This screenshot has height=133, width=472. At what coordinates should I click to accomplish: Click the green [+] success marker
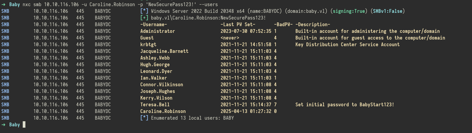point(144,18)
